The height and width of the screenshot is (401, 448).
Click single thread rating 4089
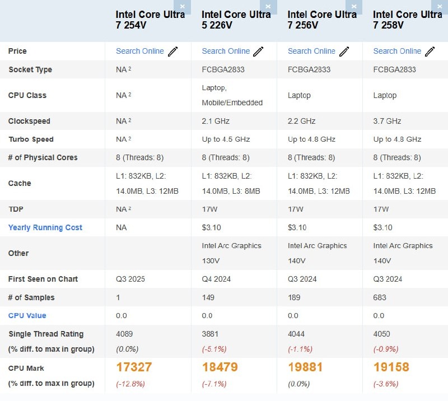coord(124,334)
